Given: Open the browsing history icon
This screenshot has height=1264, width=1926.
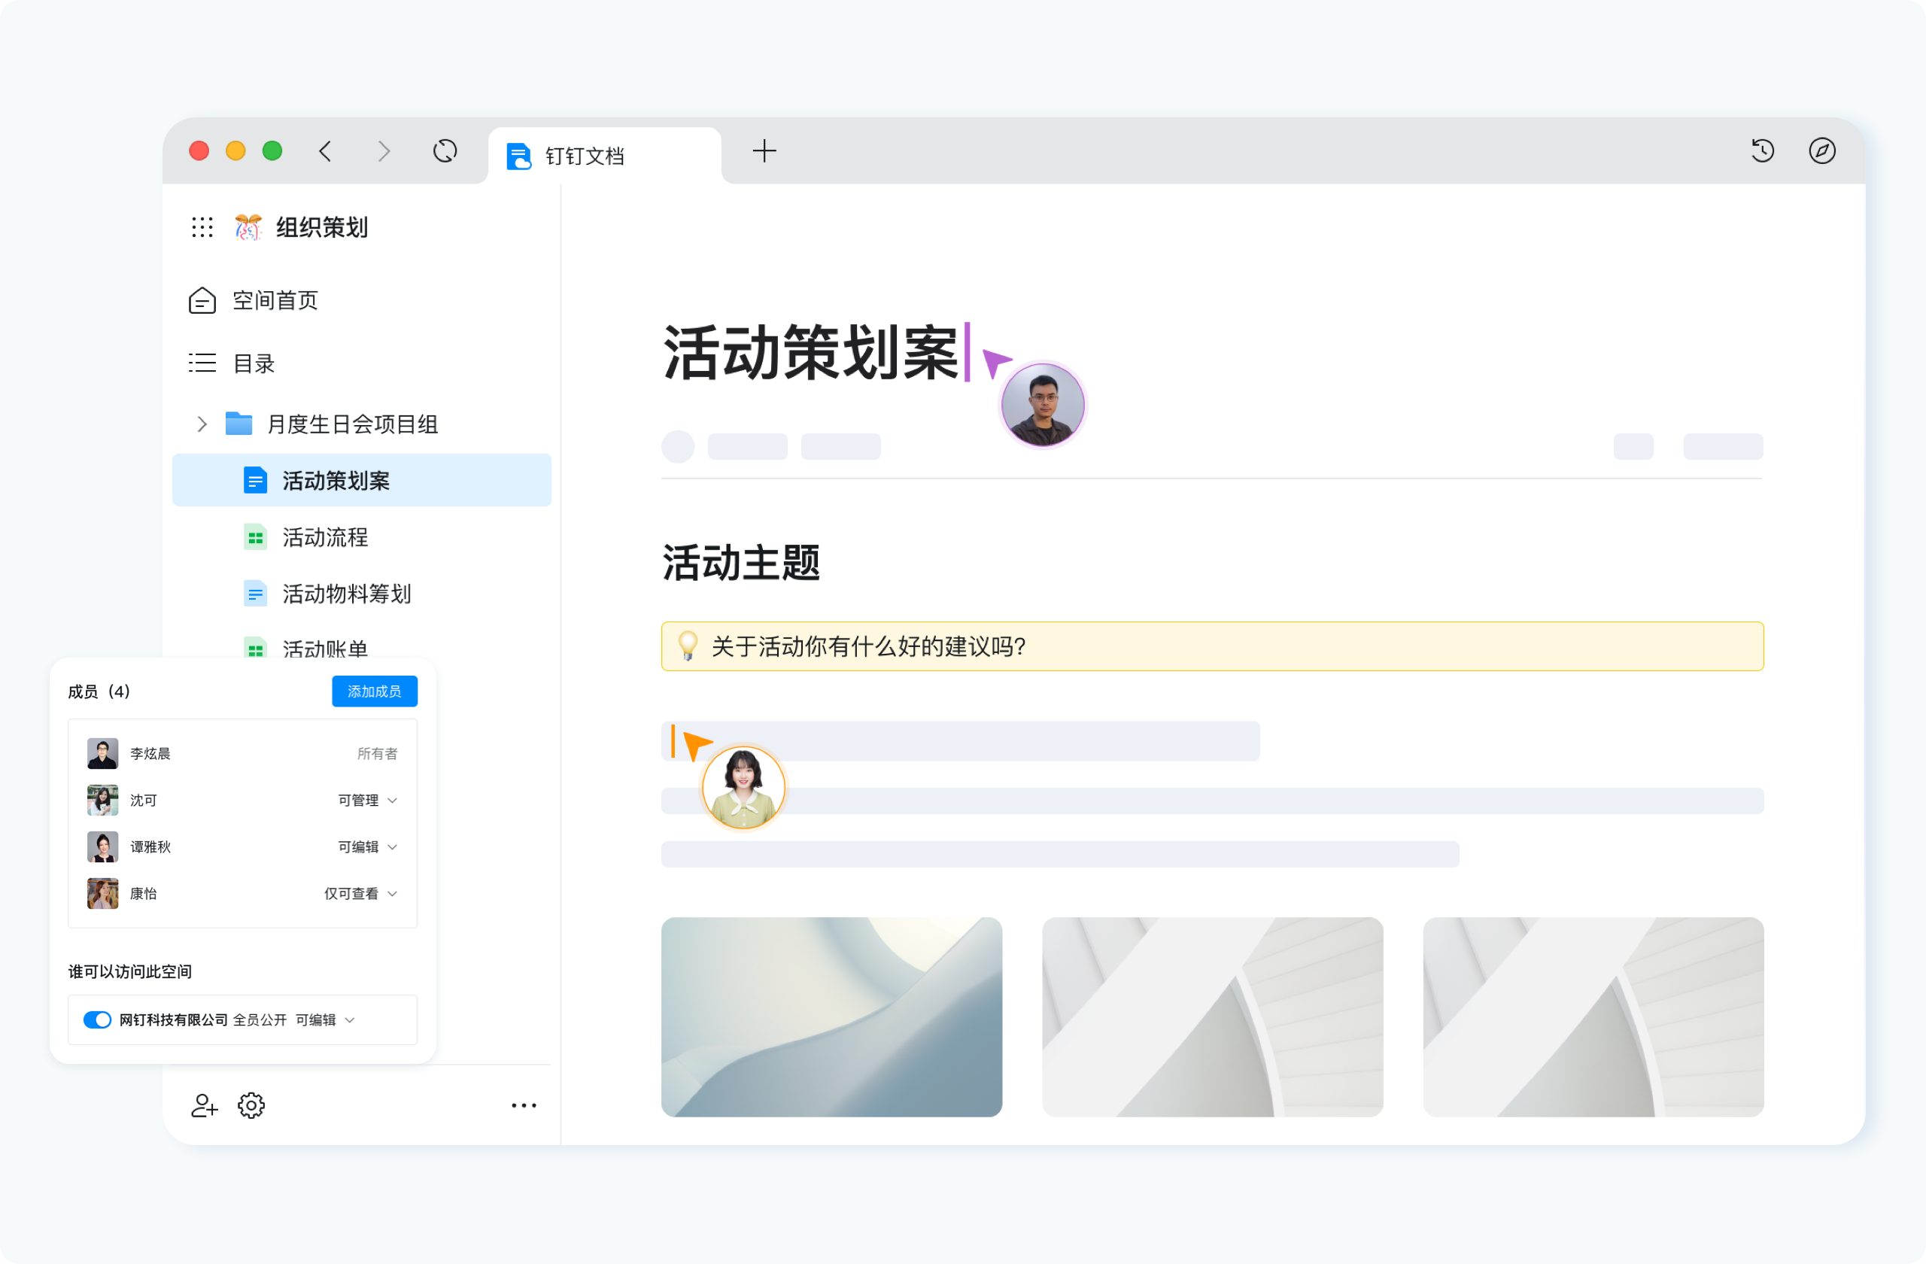Looking at the screenshot, I should 1763,151.
